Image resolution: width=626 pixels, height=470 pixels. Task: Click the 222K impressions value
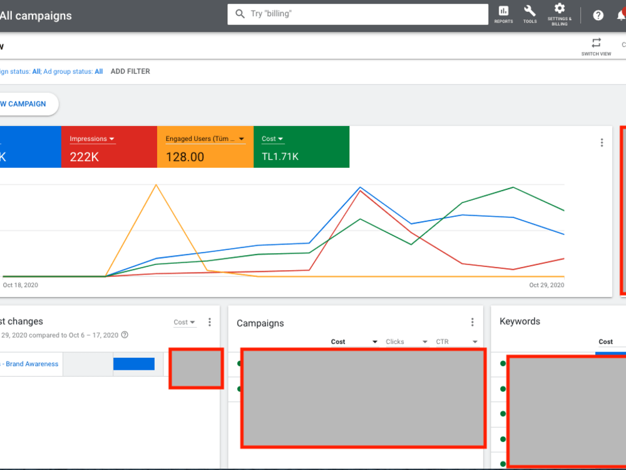click(x=85, y=157)
